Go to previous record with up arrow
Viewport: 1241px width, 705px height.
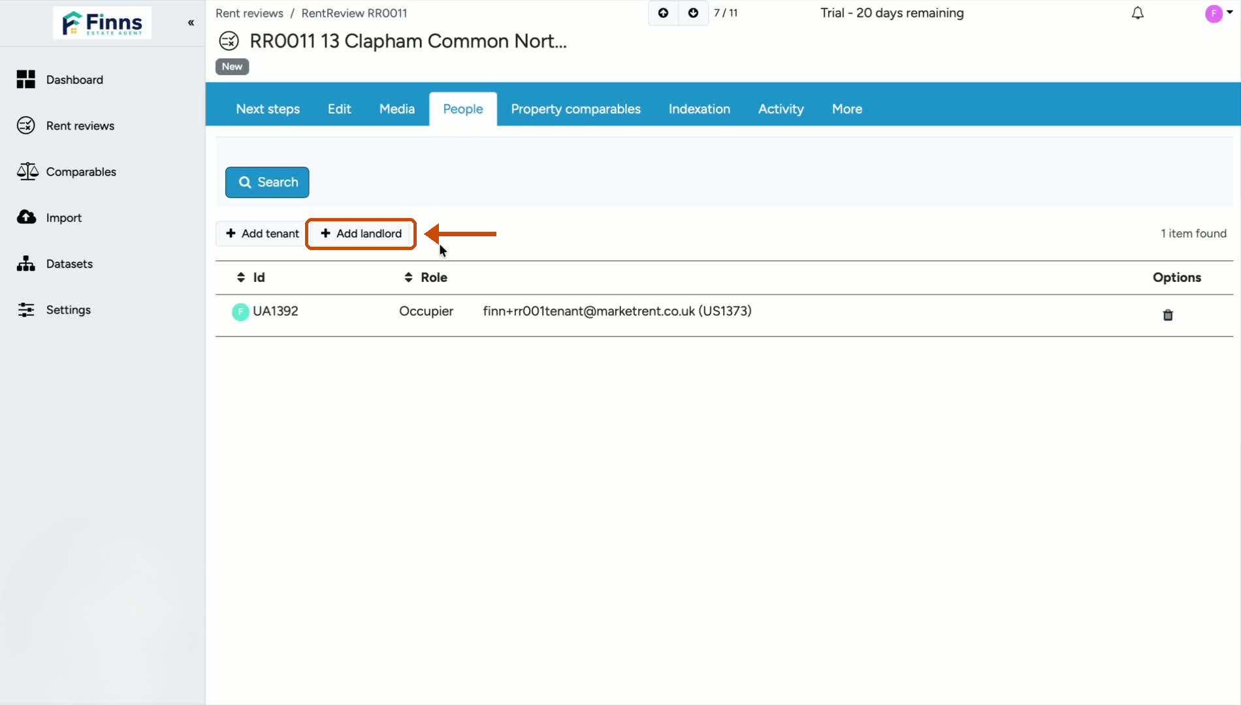coord(663,13)
